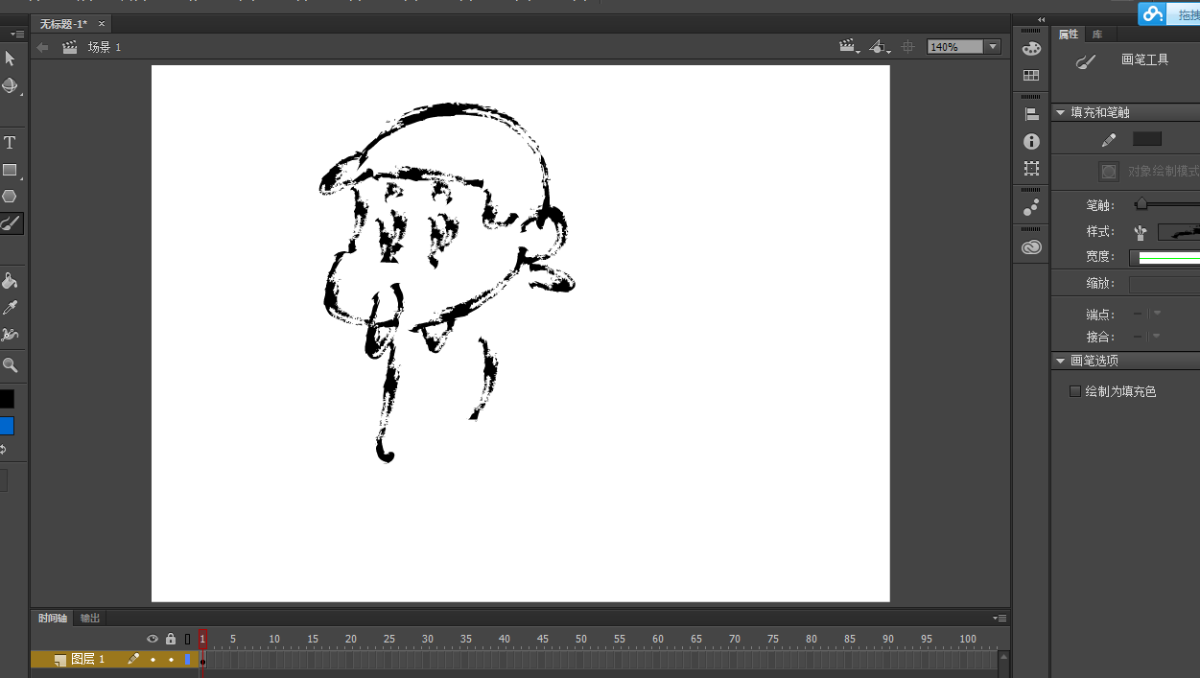Switch to the 输出 tab

[90, 619]
